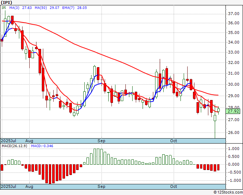Click the 1.000 MACD axis label
Viewport: 243px width, 195px height.
[234, 149]
